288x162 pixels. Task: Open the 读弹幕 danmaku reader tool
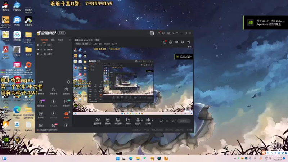(x=41, y=115)
